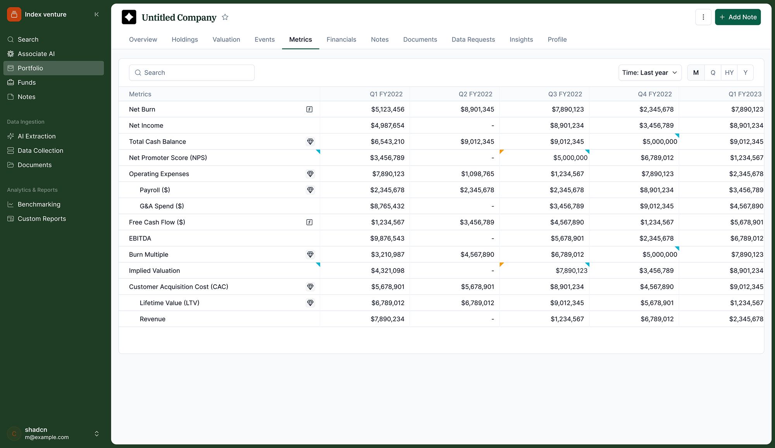Click the Q4 FY2022 column header
Image resolution: width=775 pixels, height=448 pixels.
tap(655, 94)
